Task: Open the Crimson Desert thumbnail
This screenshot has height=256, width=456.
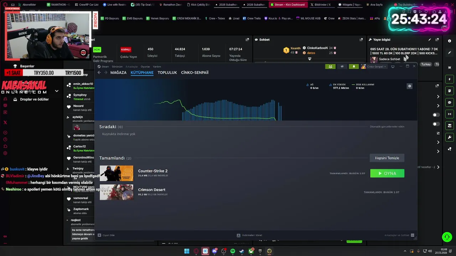Action: click(116, 192)
